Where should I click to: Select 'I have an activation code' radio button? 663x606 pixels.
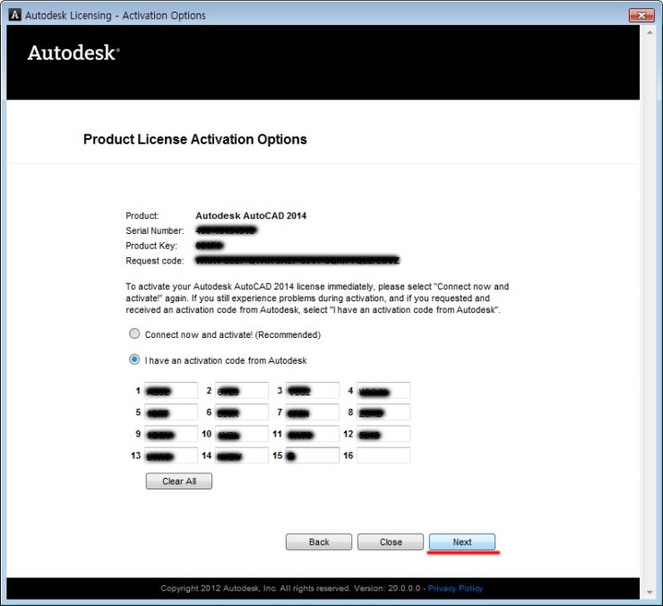[x=134, y=359]
